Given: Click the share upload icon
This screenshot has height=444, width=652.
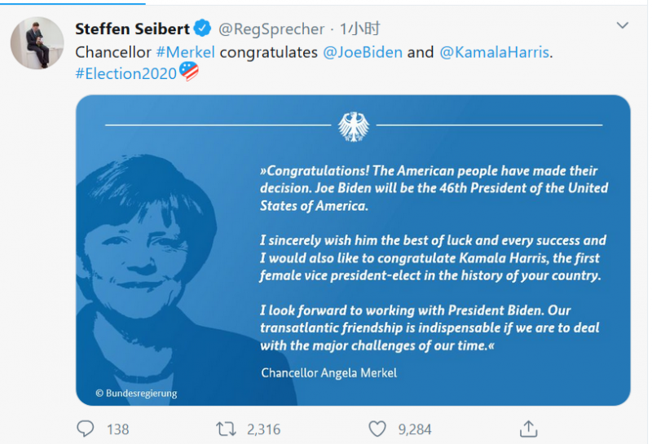Looking at the screenshot, I should [x=528, y=429].
